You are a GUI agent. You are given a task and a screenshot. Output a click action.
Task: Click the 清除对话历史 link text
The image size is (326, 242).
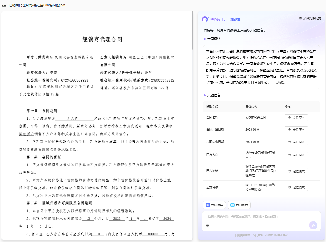[312, 18]
